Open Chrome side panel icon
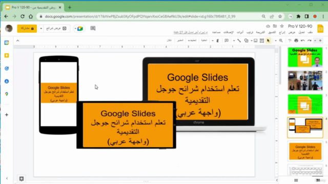The height and width of the screenshot is (184, 328). pos(306,16)
